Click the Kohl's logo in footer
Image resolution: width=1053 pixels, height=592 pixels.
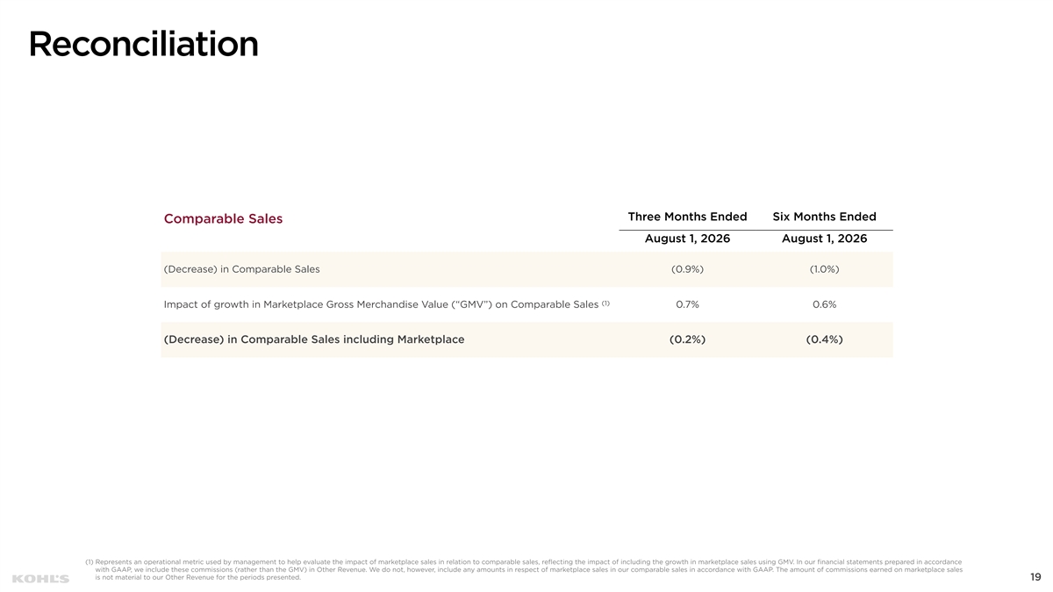tap(40, 578)
